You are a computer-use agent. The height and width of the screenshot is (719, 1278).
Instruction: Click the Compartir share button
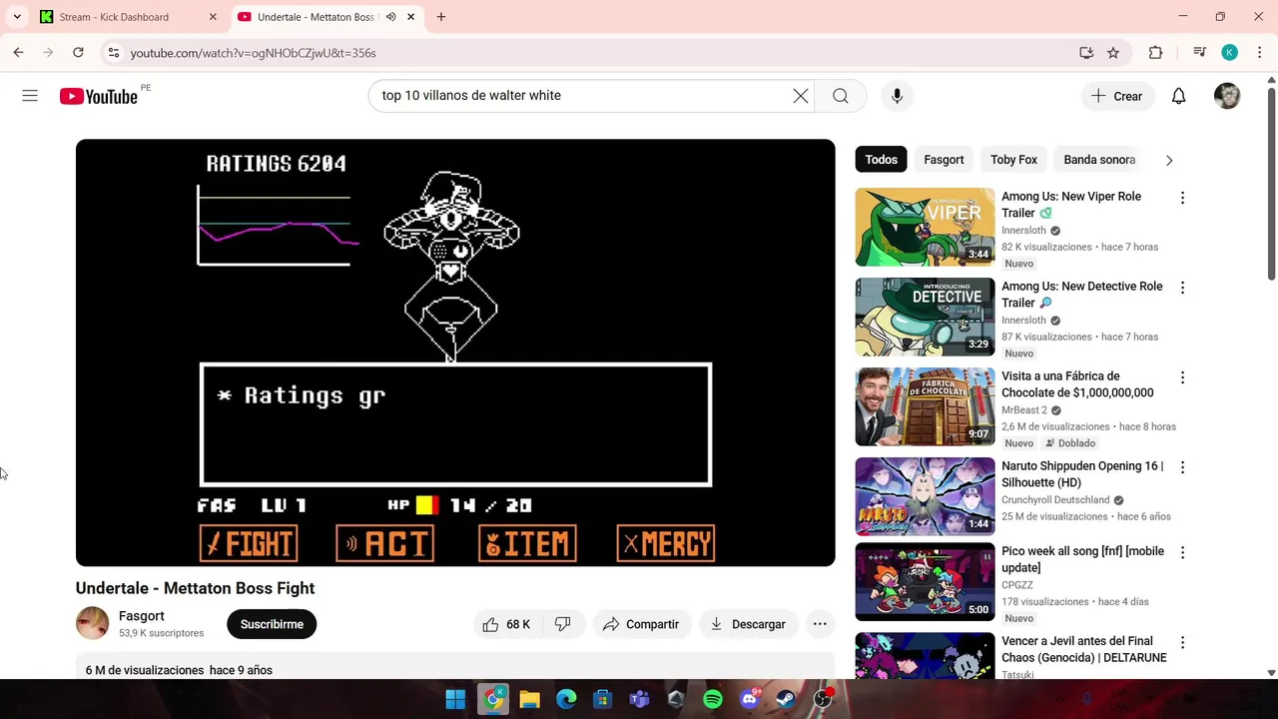[640, 624]
